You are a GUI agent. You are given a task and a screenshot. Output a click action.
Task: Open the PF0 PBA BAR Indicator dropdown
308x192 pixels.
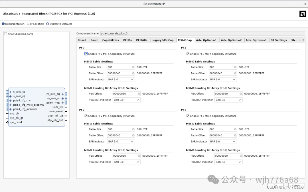coord(127,100)
